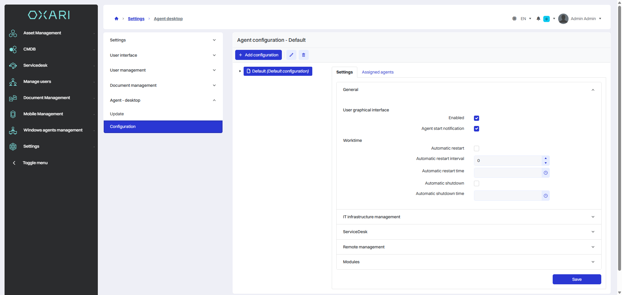Click the pencil edit configuration icon
This screenshot has height=295, width=622.
(x=291, y=55)
